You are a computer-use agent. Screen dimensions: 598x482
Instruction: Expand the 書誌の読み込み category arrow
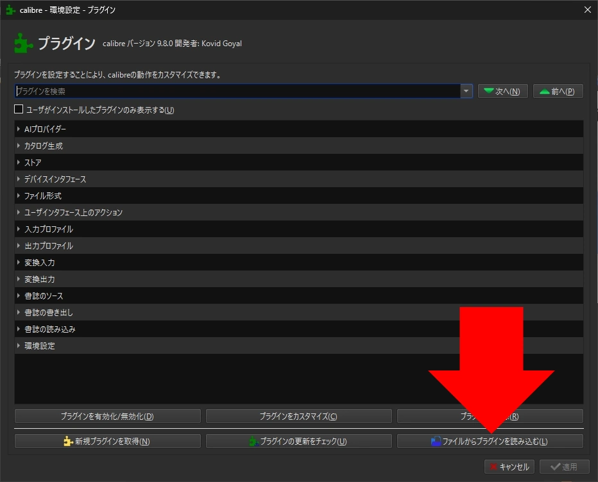pos(19,329)
